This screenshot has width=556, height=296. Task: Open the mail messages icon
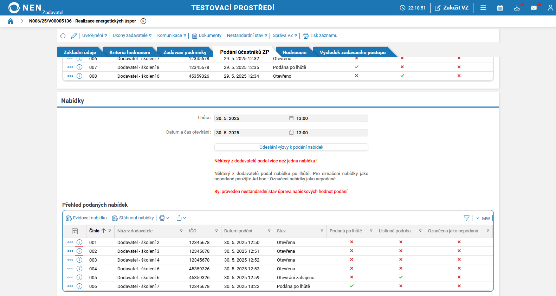pyautogui.click(x=534, y=8)
